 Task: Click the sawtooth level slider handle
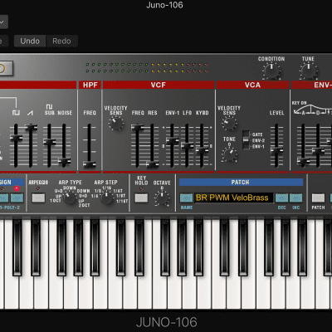click(31, 127)
